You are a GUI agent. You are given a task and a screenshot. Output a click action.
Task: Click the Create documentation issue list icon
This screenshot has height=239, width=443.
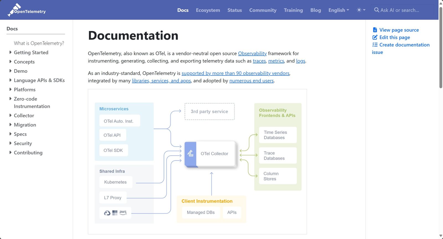pos(375,45)
